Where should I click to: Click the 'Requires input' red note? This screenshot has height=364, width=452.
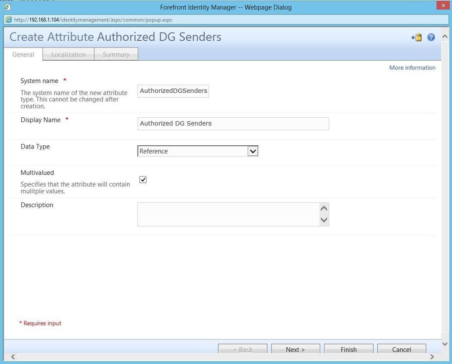click(x=40, y=323)
